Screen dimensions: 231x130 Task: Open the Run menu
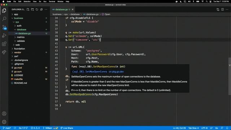click(45, 1)
